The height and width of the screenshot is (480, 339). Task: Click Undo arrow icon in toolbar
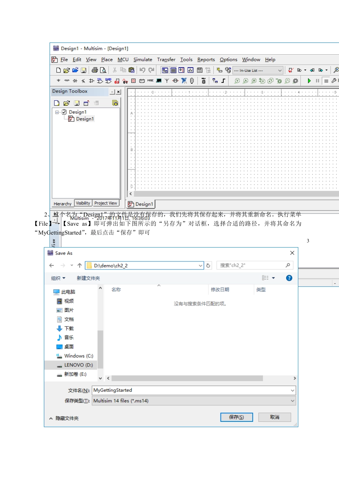[142, 70]
